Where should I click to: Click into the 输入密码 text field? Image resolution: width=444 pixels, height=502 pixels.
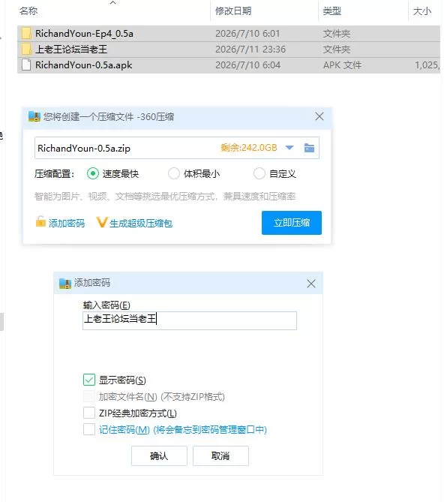[190, 320]
